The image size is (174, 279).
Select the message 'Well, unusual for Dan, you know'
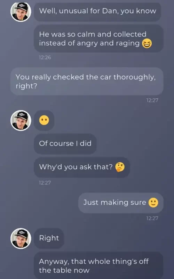pyautogui.click(x=97, y=11)
